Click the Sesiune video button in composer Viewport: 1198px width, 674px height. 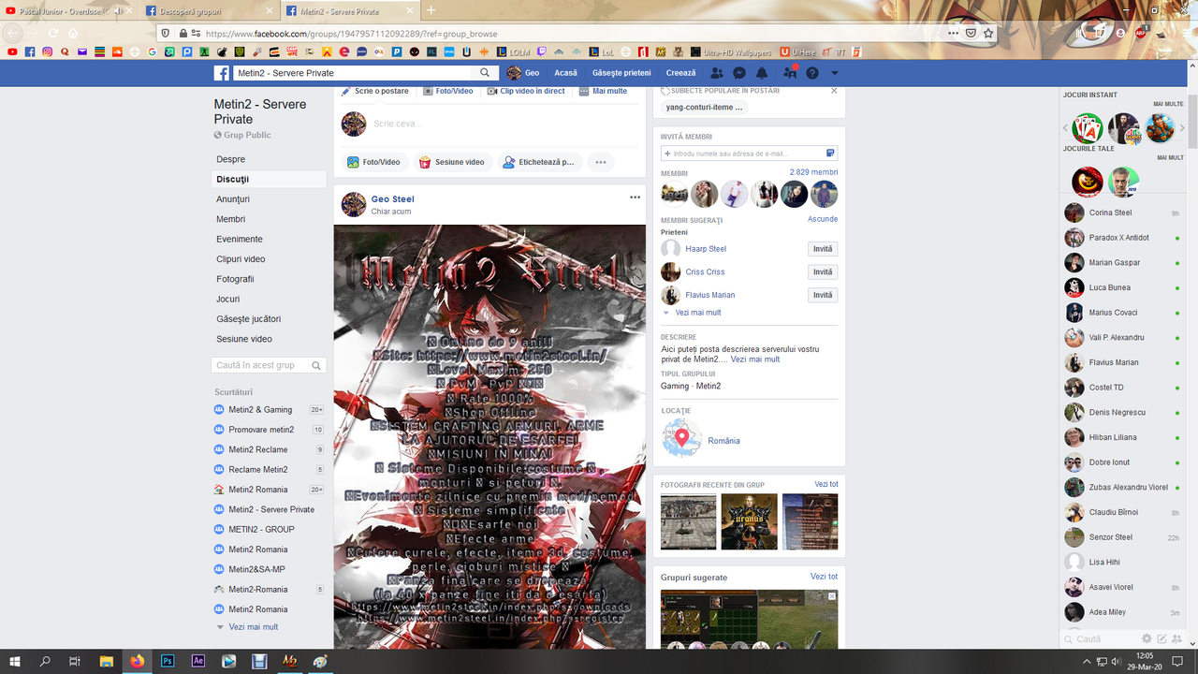pos(452,162)
